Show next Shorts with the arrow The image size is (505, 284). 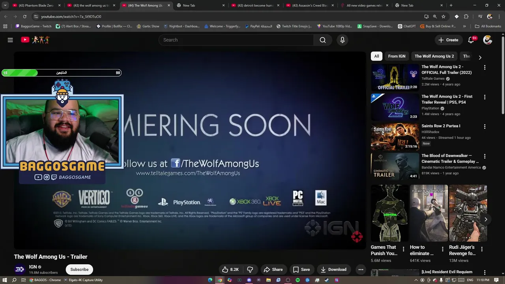(486, 219)
